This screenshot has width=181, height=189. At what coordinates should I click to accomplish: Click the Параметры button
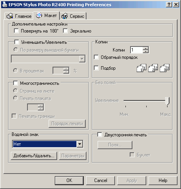[73, 156]
